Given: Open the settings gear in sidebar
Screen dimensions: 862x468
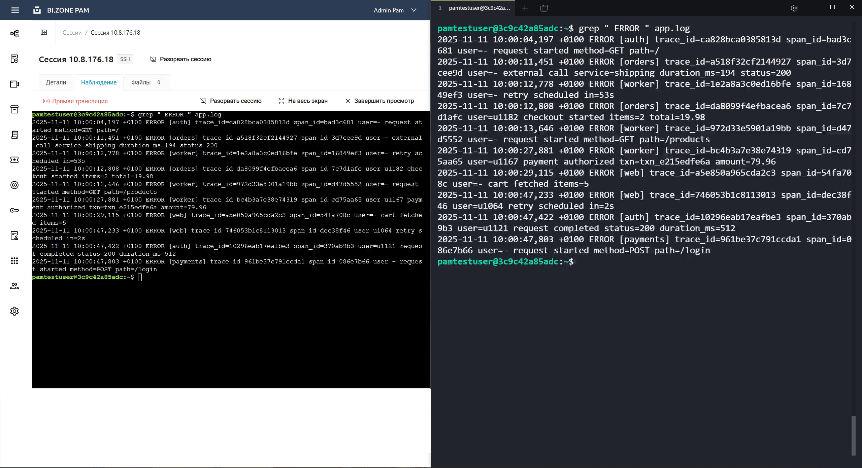Looking at the screenshot, I should coord(14,311).
